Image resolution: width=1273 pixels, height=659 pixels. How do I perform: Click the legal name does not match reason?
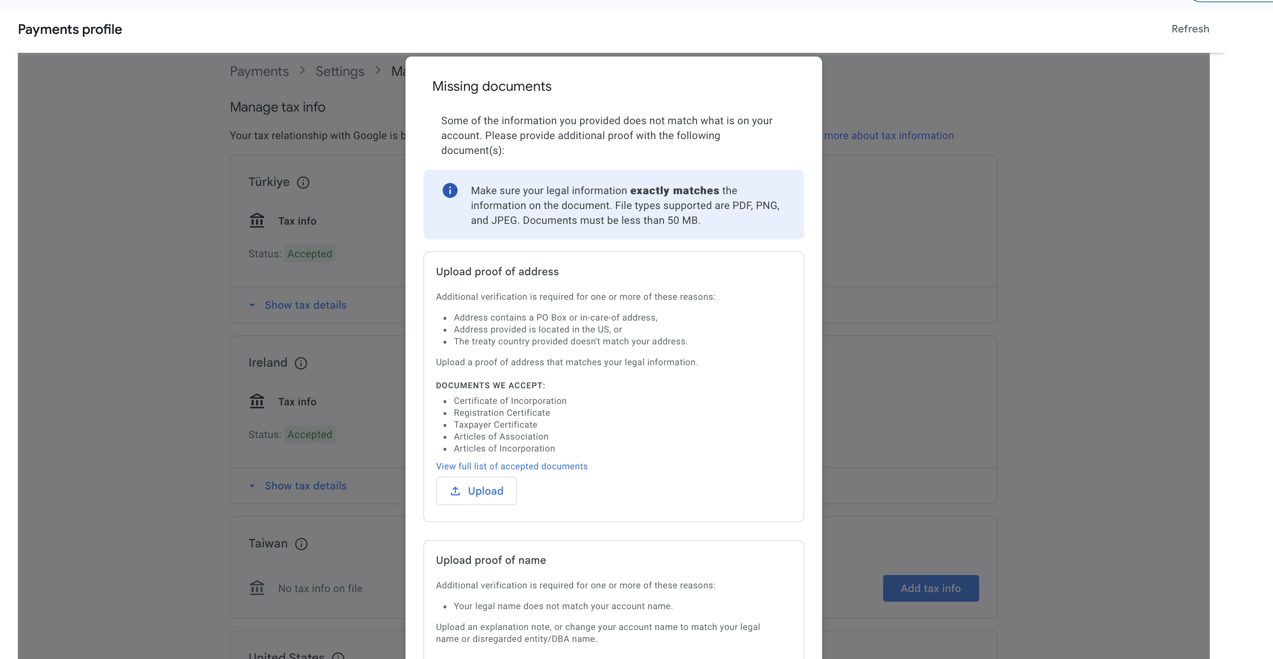tap(563, 606)
